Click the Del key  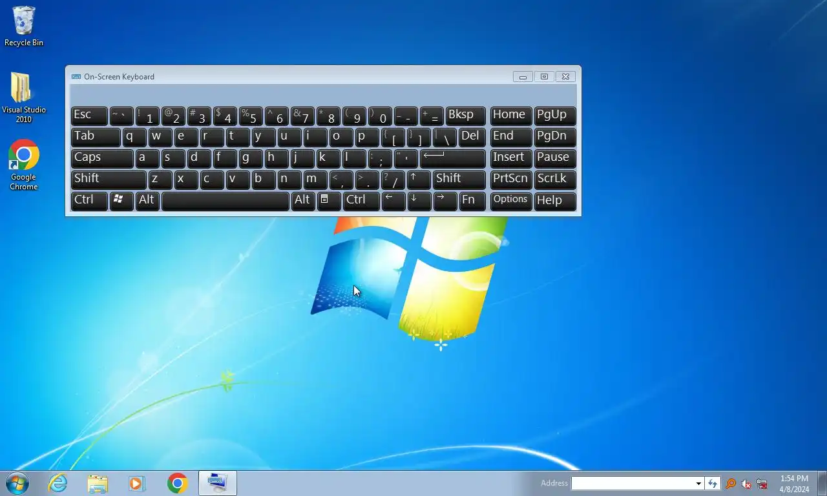[x=472, y=136]
